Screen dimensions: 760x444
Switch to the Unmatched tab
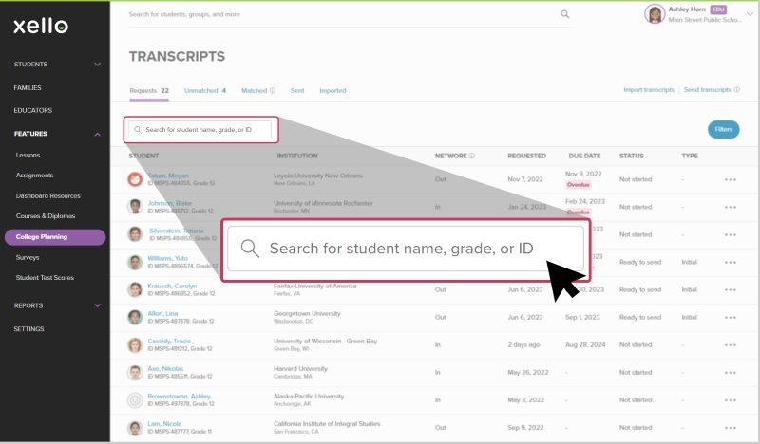(x=204, y=91)
